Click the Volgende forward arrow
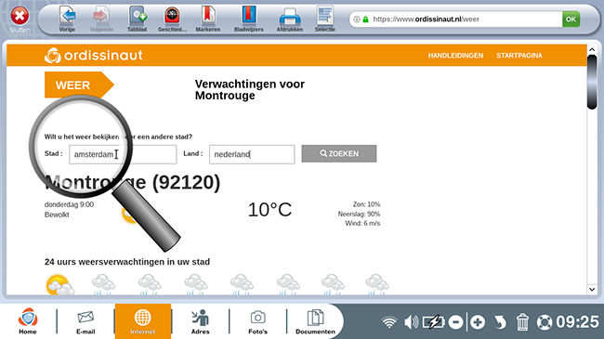Viewport: 604px width, 339px height. click(x=101, y=19)
